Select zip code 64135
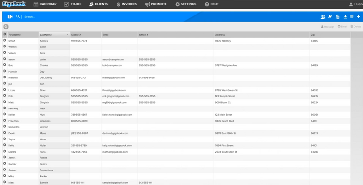The width and height of the screenshot is (363, 185). [x=314, y=41]
